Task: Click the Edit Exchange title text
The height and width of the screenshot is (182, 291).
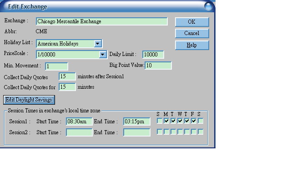Action: 27,7
